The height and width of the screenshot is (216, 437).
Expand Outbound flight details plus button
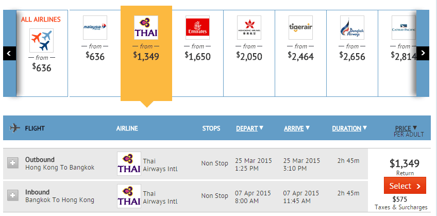[x=12, y=163]
